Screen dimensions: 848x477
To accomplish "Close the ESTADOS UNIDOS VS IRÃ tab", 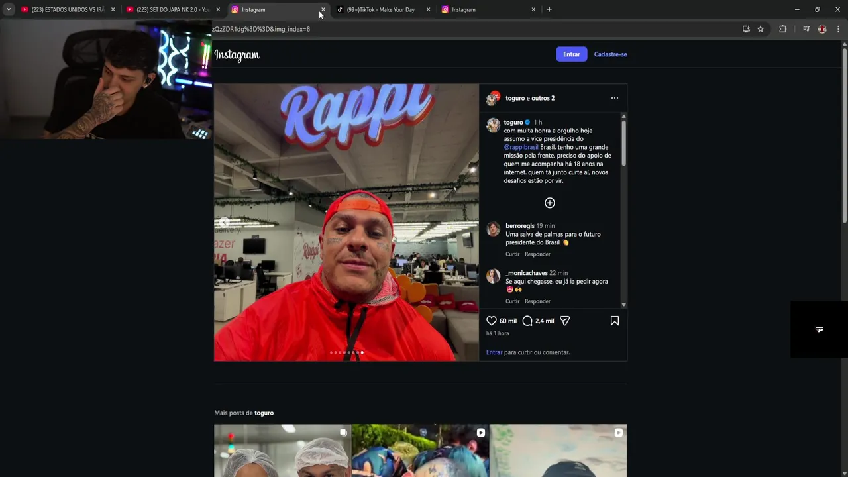I will pos(113,9).
